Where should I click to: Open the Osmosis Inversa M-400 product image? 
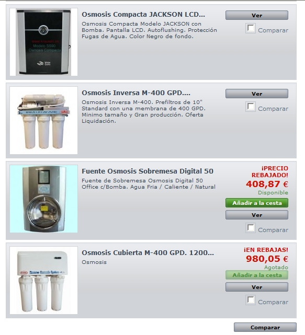[x=43, y=120]
